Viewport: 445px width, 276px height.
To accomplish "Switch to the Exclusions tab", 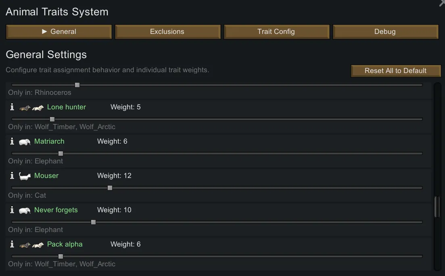I will point(167,31).
